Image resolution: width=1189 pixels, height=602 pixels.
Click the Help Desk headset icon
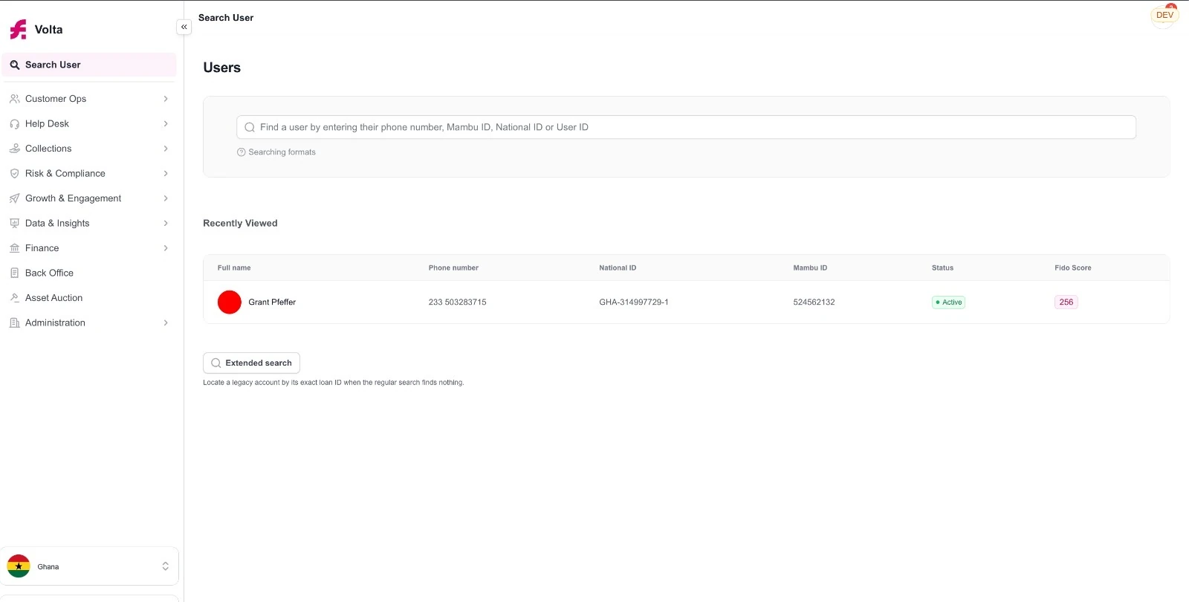click(x=15, y=124)
